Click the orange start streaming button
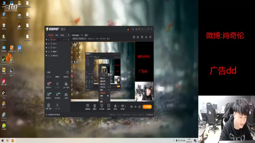This screenshot has width=255, height=143. click(x=147, y=107)
